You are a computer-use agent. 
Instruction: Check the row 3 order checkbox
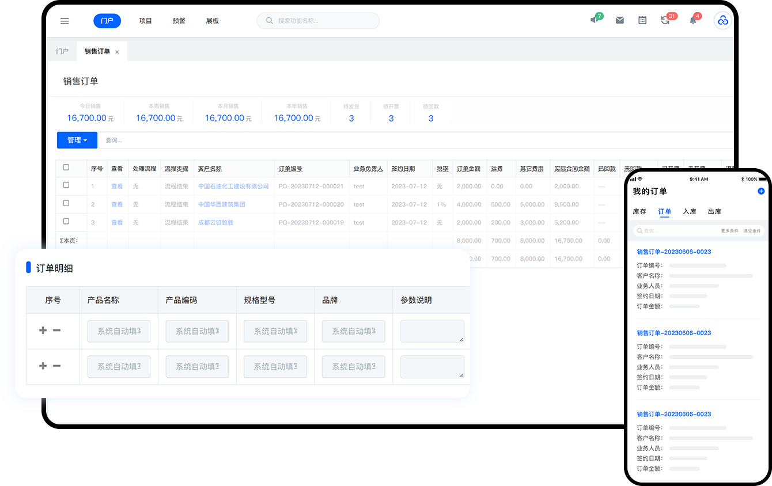point(66,222)
